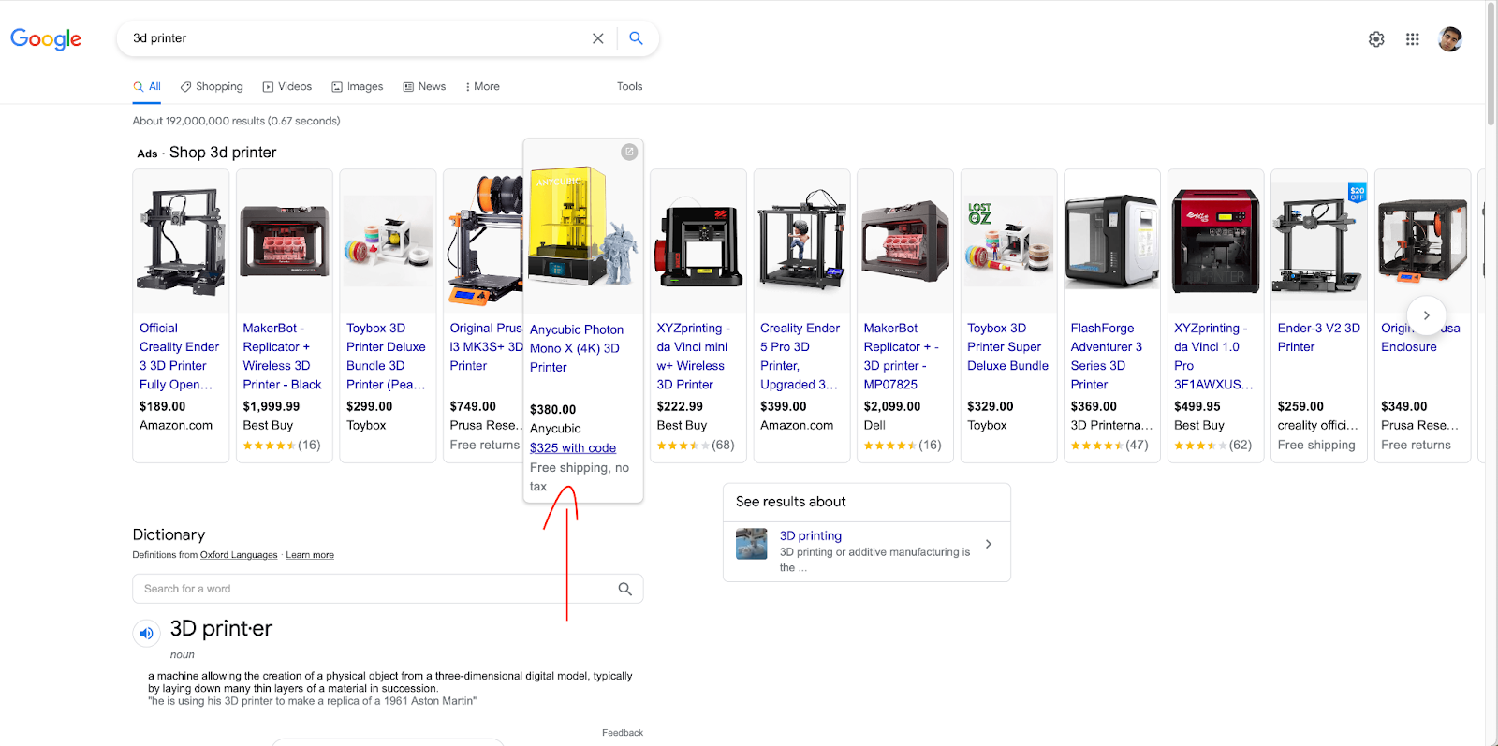Switch to the Videos tab
This screenshot has height=746, width=1498.
tap(287, 86)
